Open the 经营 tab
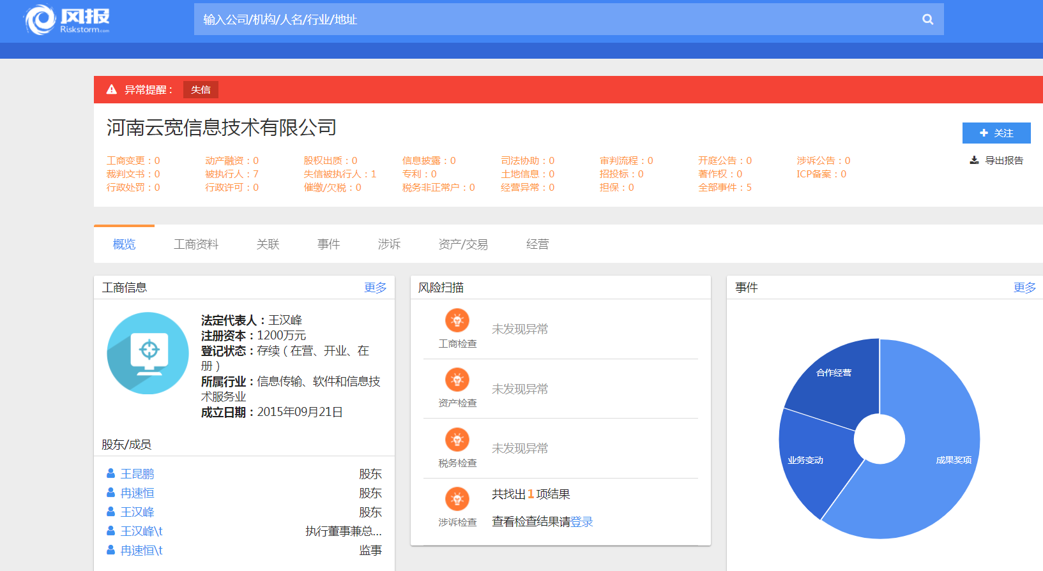This screenshot has height=571, width=1043. (x=538, y=244)
